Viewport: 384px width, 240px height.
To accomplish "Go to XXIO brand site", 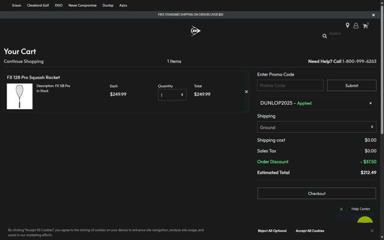I will (59, 5).
